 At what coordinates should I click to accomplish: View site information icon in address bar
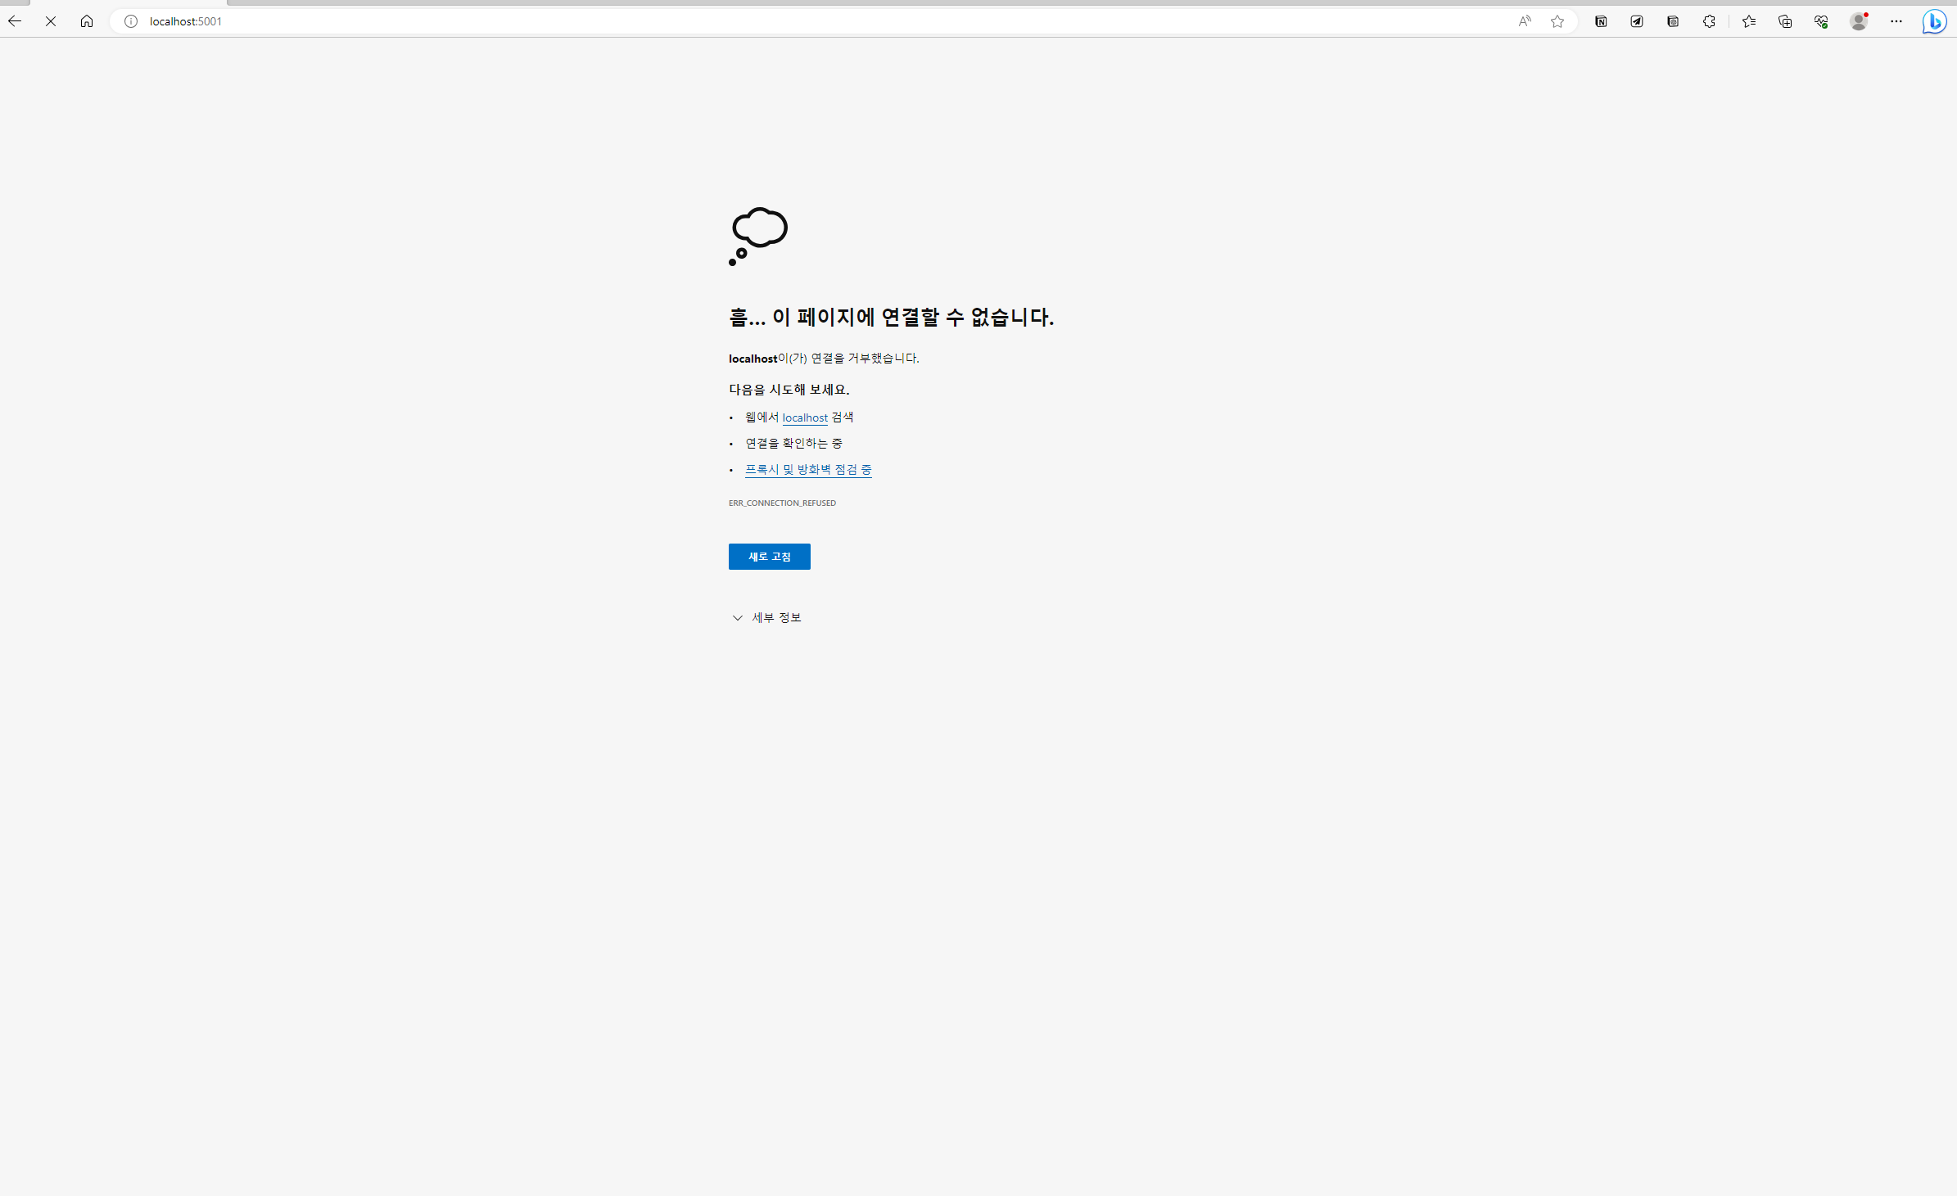pyautogui.click(x=130, y=21)
